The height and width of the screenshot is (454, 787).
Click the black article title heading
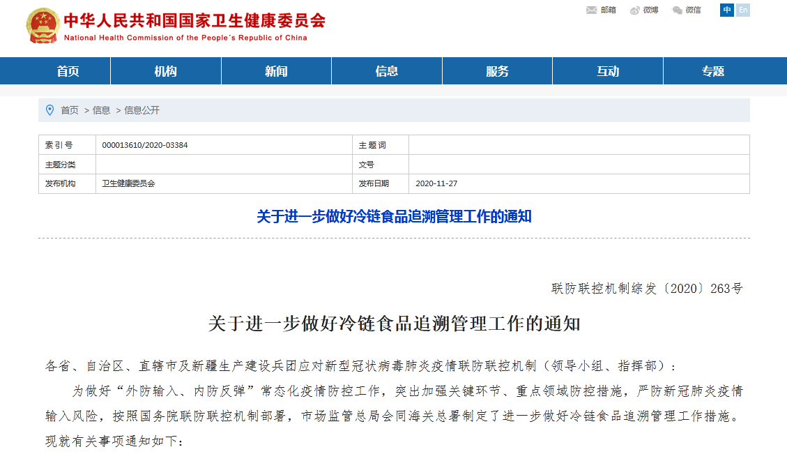click(394, 324)
